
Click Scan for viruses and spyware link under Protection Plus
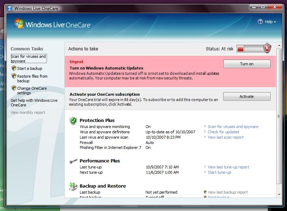point(233,127)
